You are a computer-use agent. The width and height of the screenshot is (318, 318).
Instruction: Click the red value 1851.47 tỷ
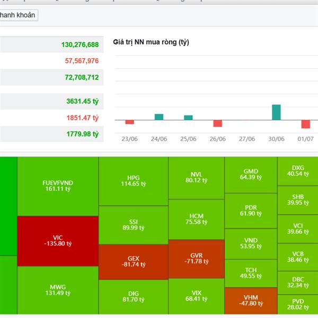click(83, 118)
